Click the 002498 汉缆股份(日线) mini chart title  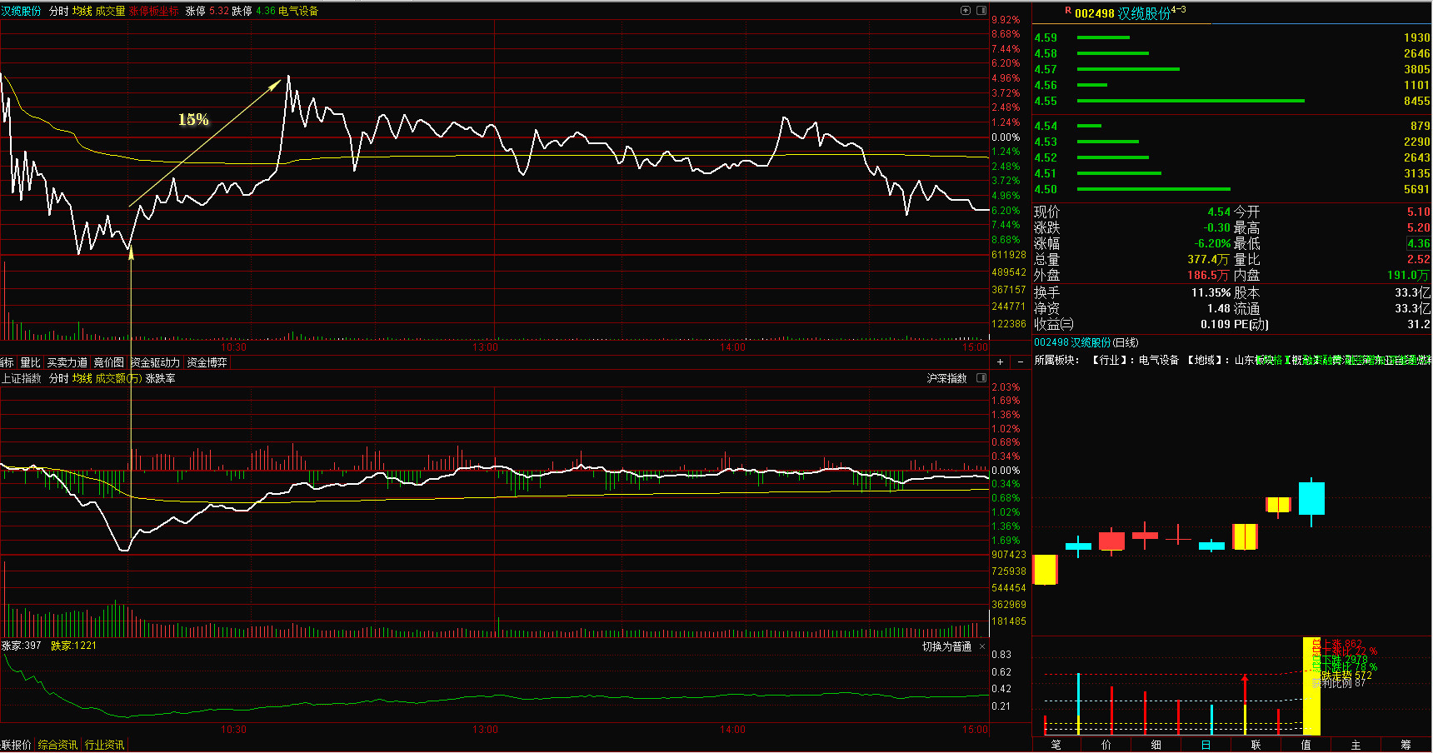(x=1086, y=342)
